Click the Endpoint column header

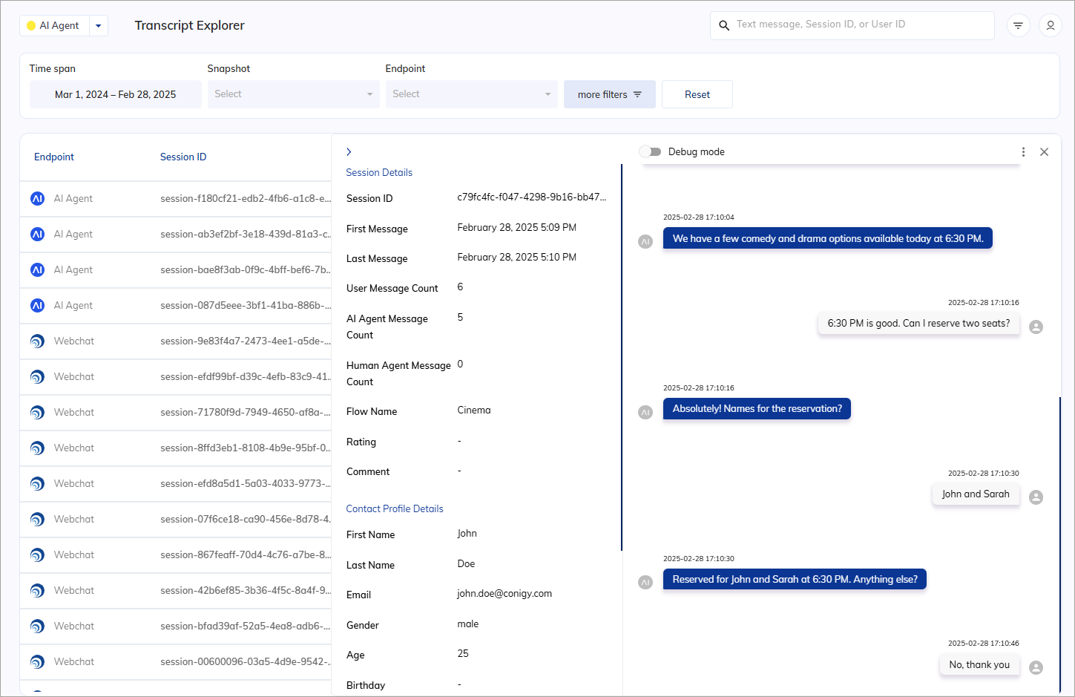coord(54,157)
